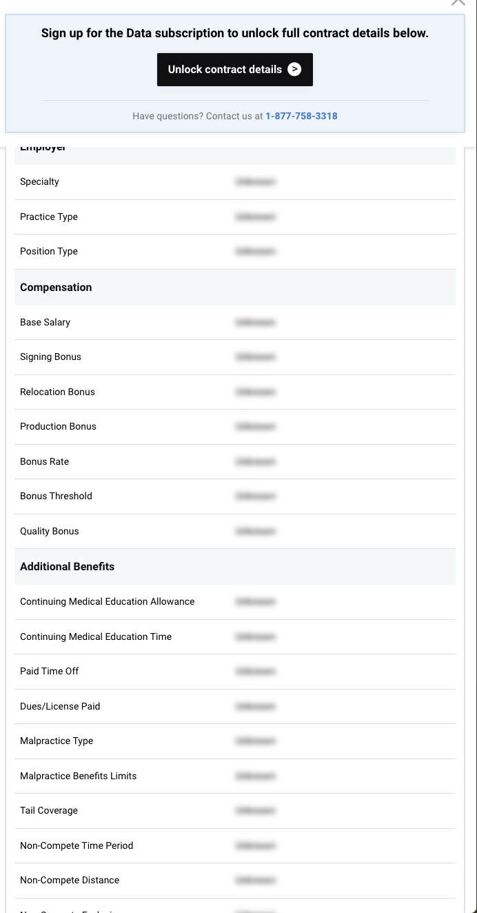Click the Compensation section header

(x=56, y=288)
